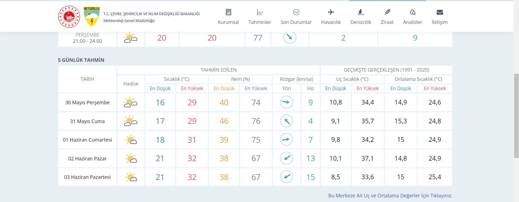Click weather icon for 30 Mayıs Perşembe

coord(131,102)
